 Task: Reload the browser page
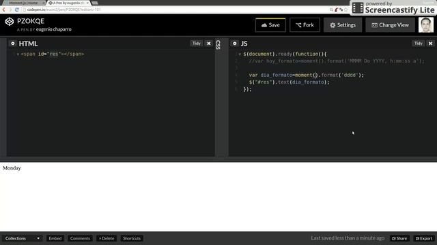[16, 10]
